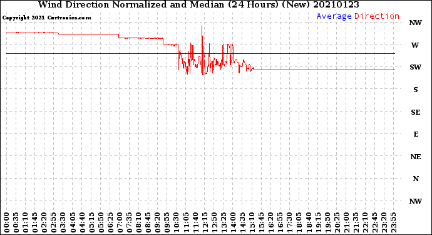Click the 'SE' direction axis label

coord(416,112)
